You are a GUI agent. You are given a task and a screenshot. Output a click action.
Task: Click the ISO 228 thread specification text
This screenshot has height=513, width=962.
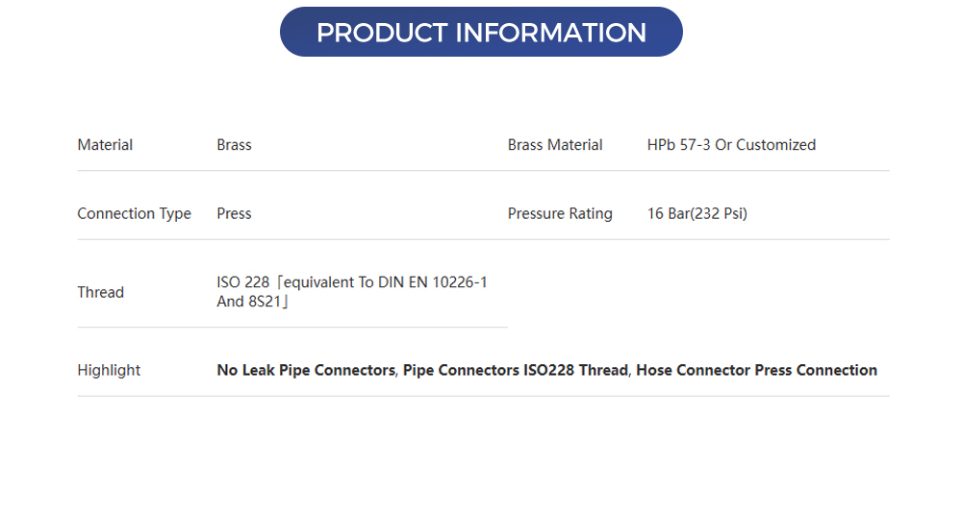click(243, 282)
